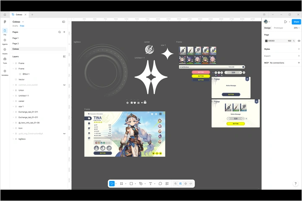The image size is (302, 201).
Task: Click the page color opacity 100 field
Action: (289, 41)
